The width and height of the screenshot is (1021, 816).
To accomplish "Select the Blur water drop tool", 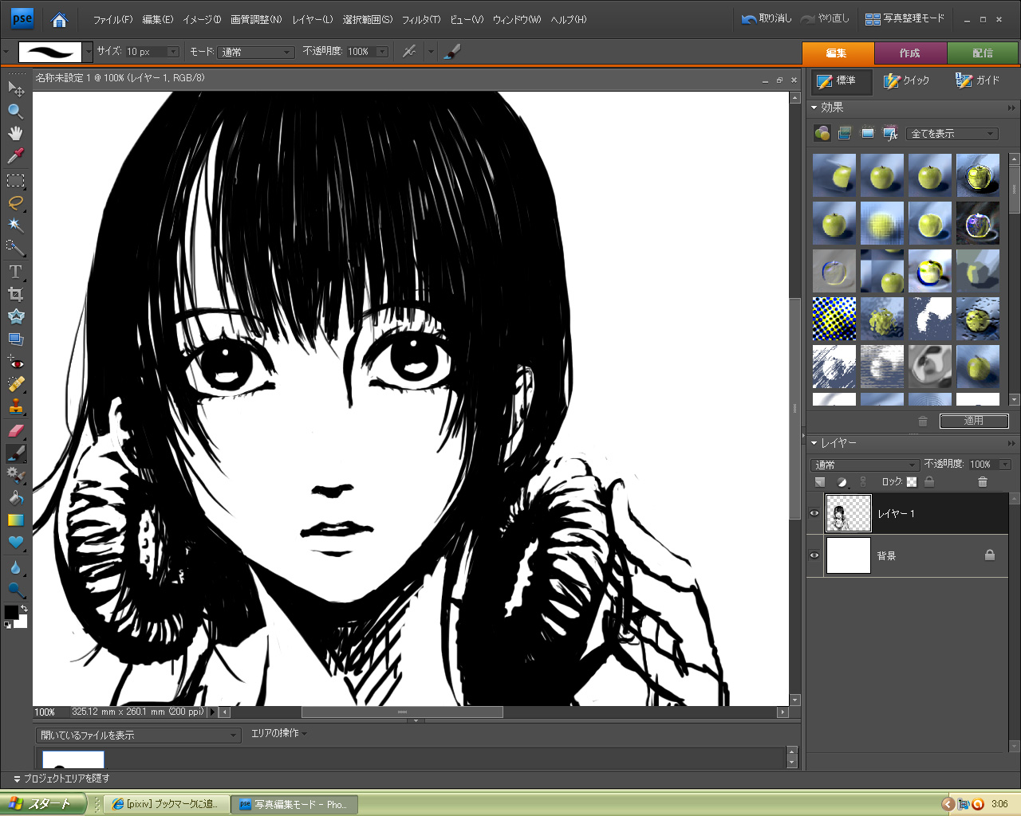I will 15,567.
